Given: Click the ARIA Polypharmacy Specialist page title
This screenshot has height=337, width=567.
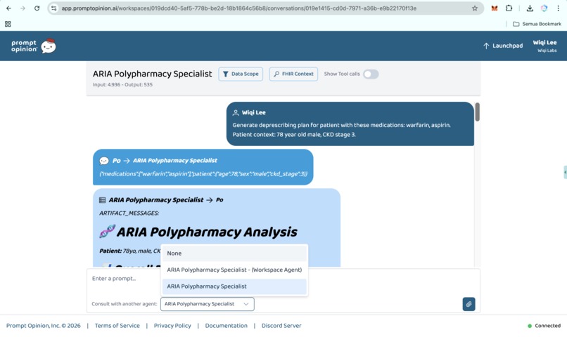Looking at the screenshot, I should point(152,74).
